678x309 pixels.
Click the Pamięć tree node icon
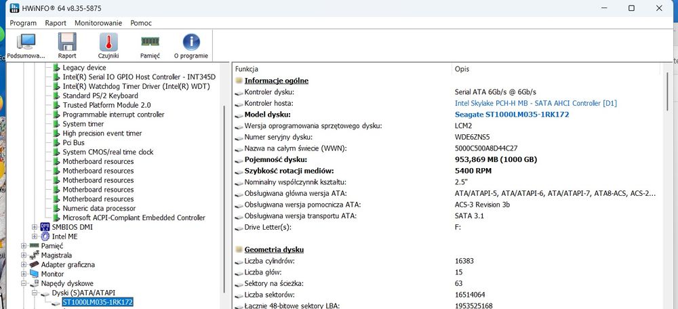[x=34, y=245]
